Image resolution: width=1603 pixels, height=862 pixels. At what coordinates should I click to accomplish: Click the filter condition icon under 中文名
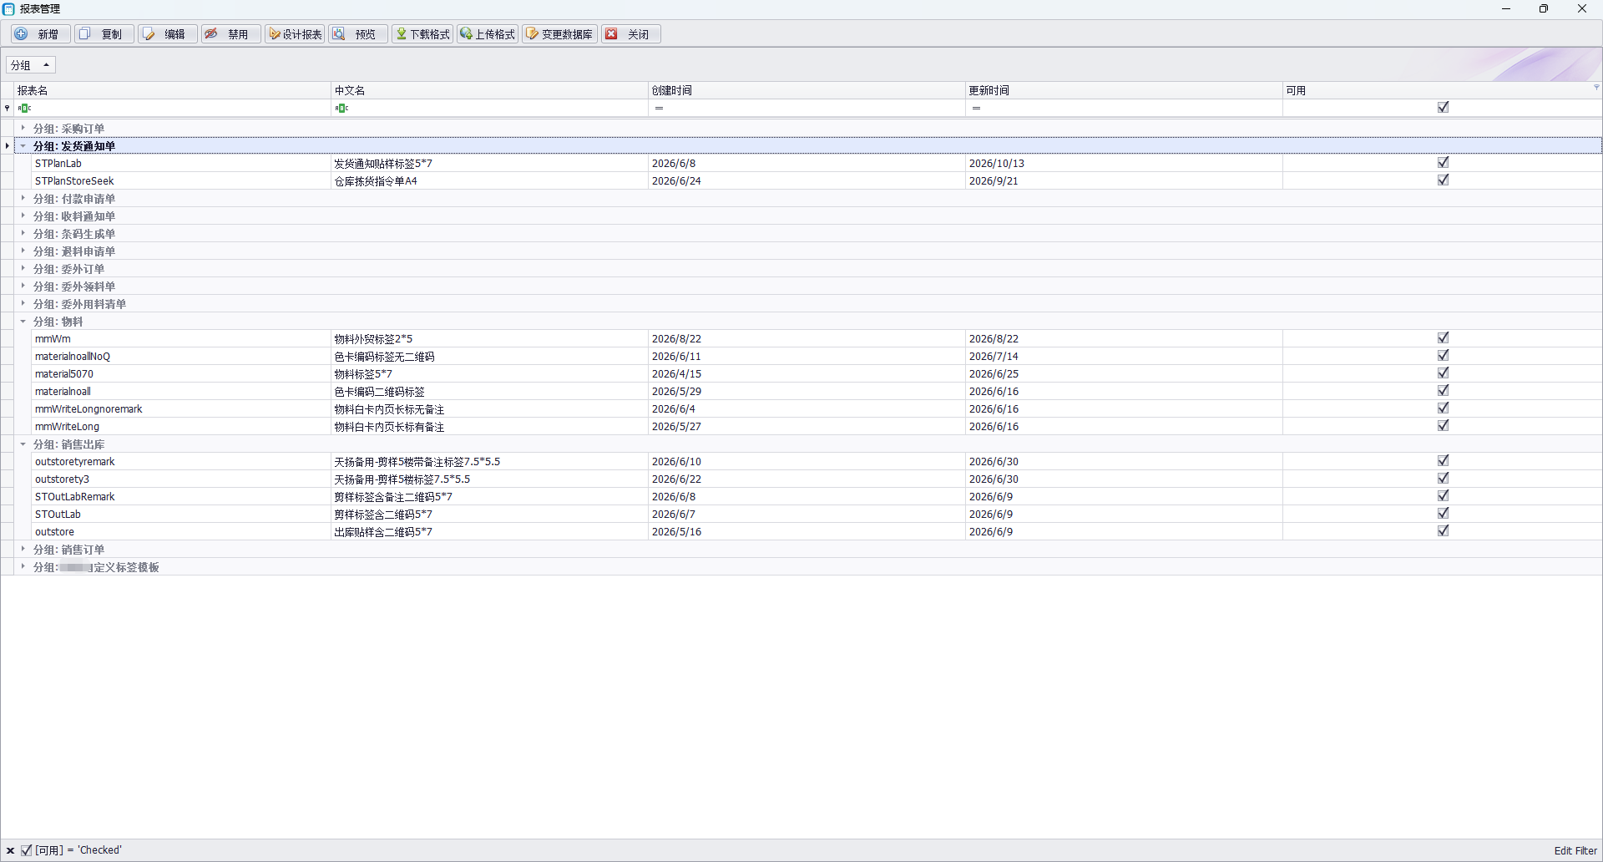[342, 108]
